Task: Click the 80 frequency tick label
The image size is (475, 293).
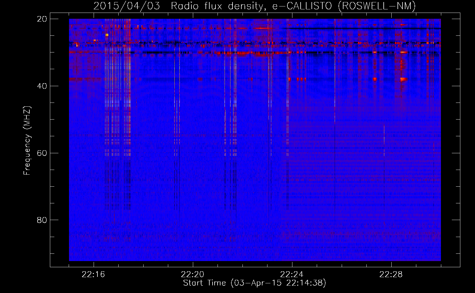Action: tap(42, 220)
